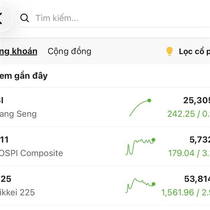
Task: Open the Cộng đồng tab
Action: click(x=69, y=51)
